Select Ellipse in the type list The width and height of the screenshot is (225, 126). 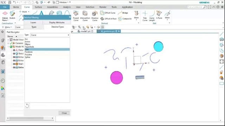[x=47, y=44]
